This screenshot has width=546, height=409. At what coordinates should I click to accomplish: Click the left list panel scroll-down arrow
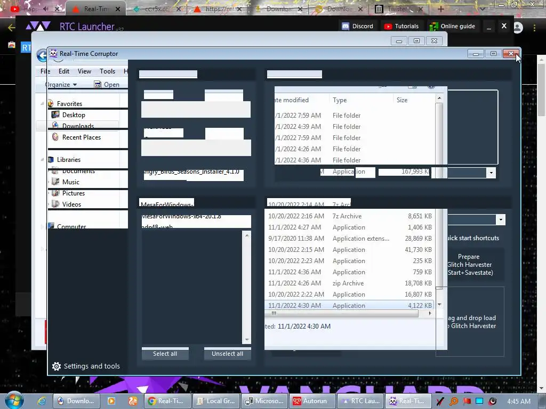tap(246, 339)
